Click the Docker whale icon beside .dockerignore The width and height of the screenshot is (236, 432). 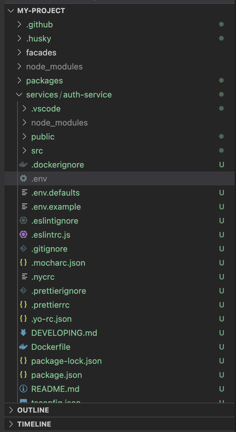pos(23,165)
